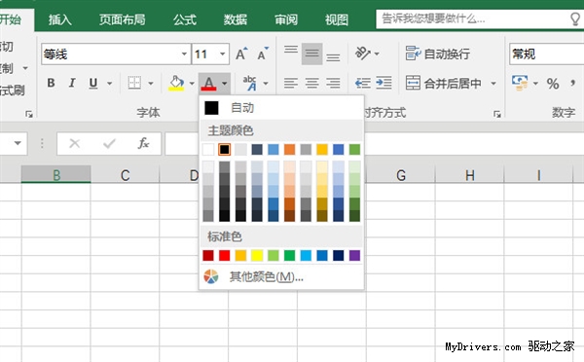584x362 pixels.
Task: Select column H header
Action: pyautogui.click(x=470, y=174)
